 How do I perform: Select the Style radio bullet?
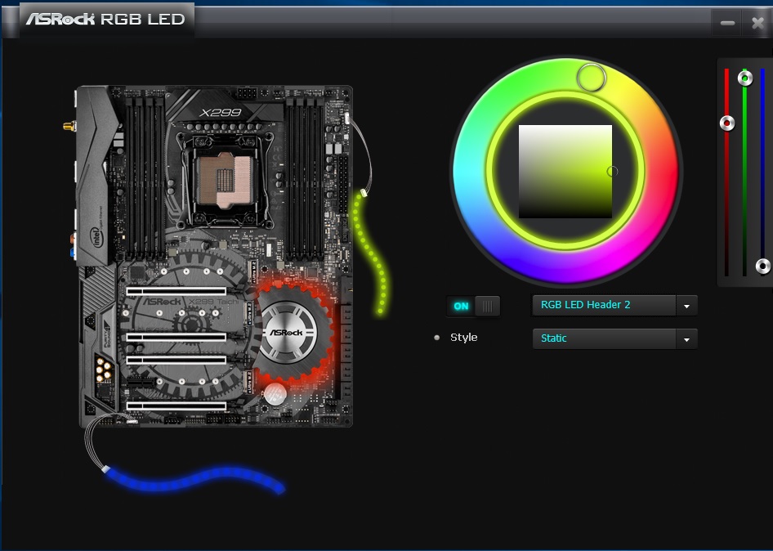tap(437, 338)
